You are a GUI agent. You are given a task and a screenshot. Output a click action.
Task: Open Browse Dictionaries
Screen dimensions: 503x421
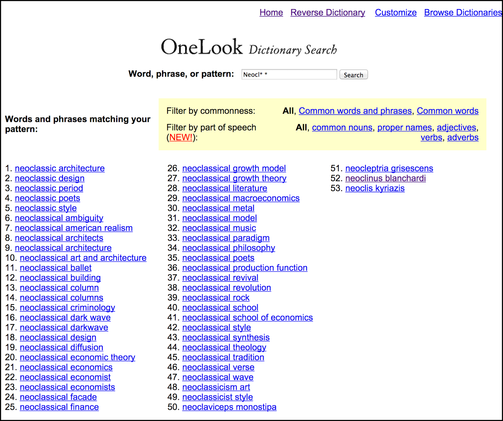point(463,13)
